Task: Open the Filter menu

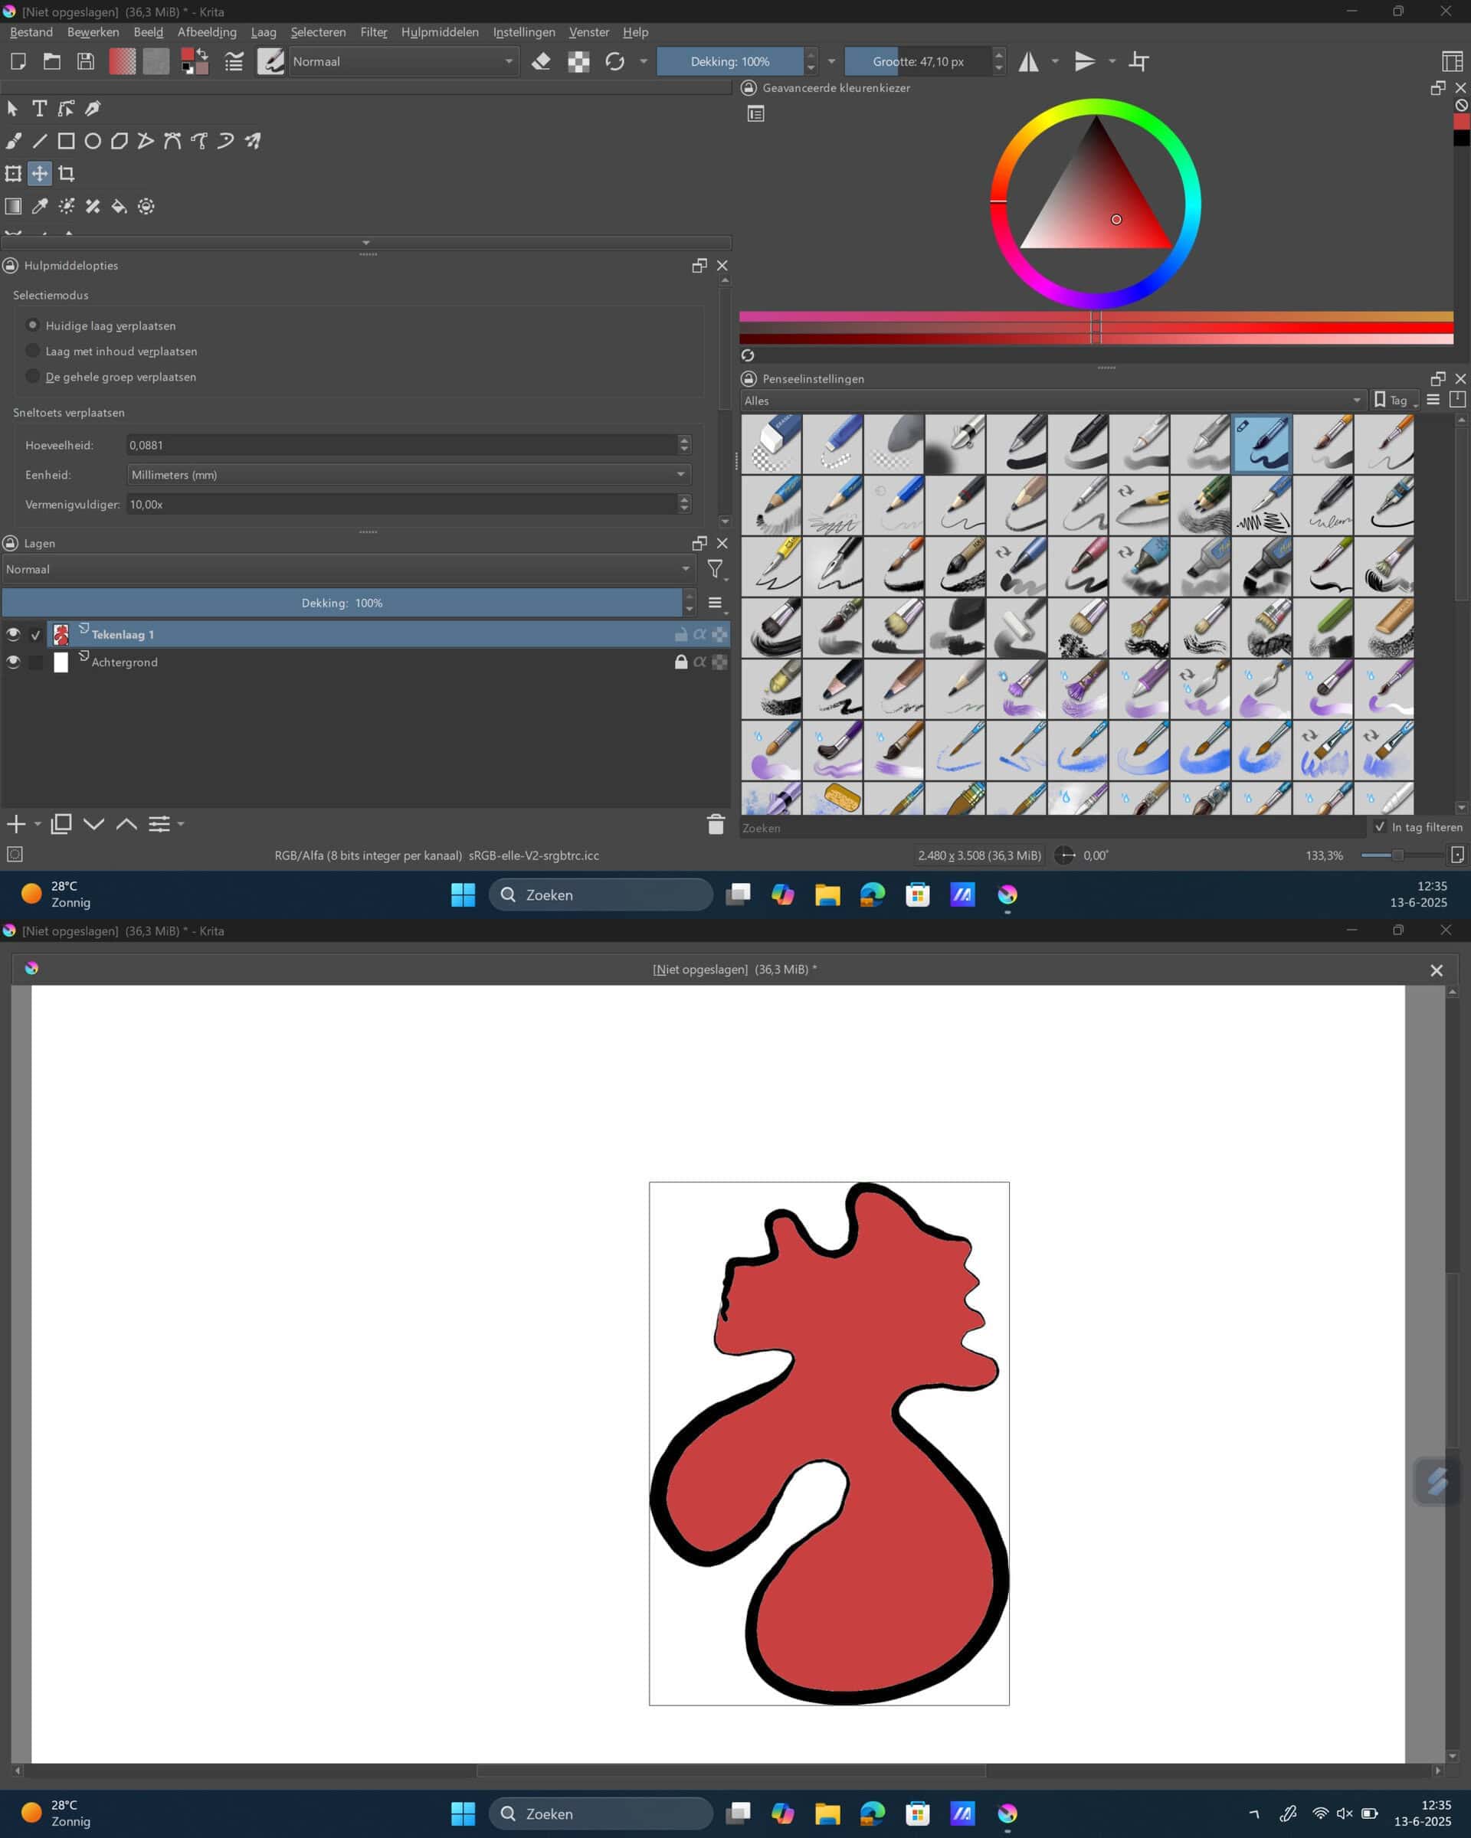Action: click(374, 32)
